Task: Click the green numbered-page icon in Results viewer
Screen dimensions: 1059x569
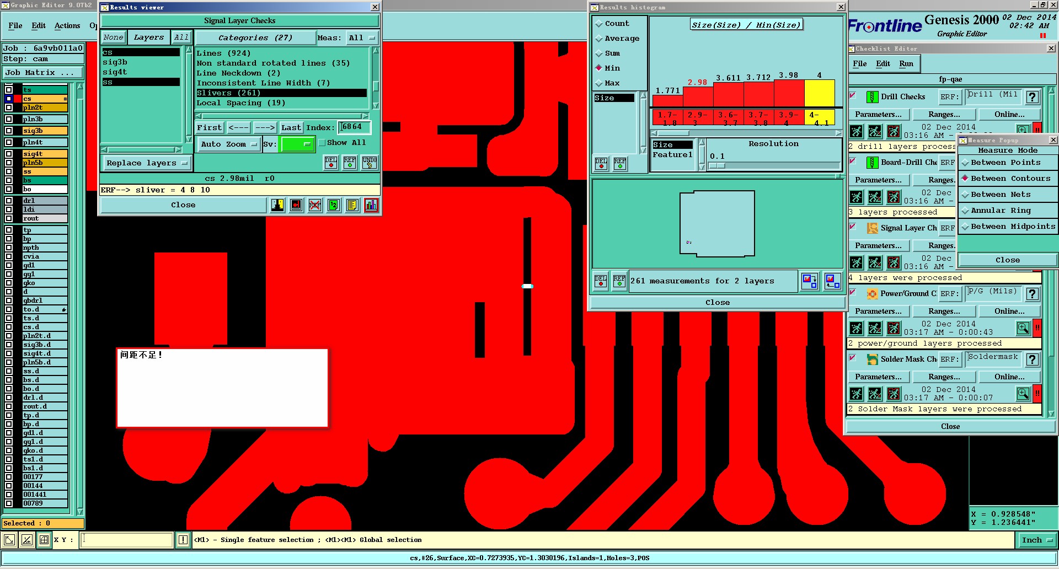Action: point(334,205)
